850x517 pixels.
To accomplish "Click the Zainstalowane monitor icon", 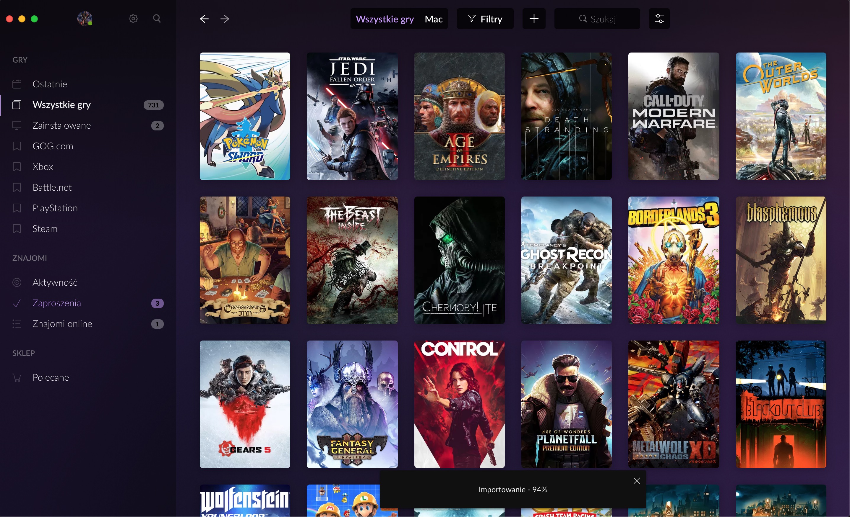I will [17, 125].
